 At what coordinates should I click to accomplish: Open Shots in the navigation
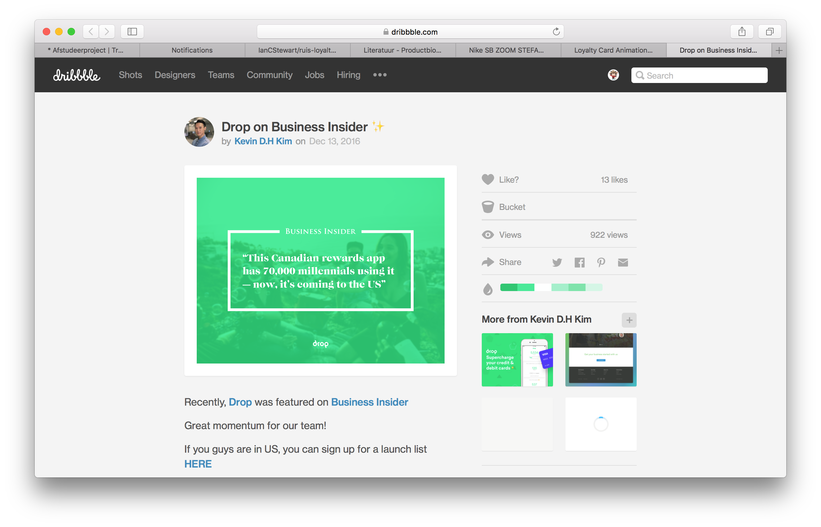tap(130, 75)
